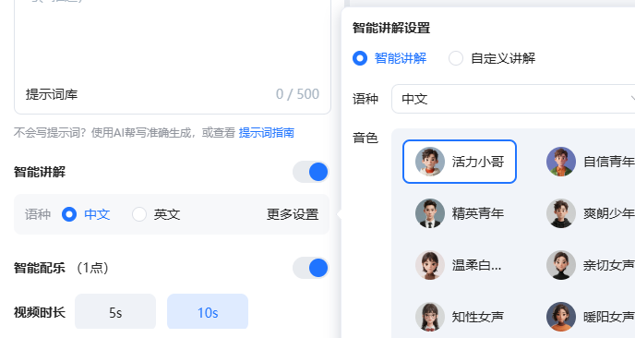Open 更多设置 for narration

pos(293,214)
